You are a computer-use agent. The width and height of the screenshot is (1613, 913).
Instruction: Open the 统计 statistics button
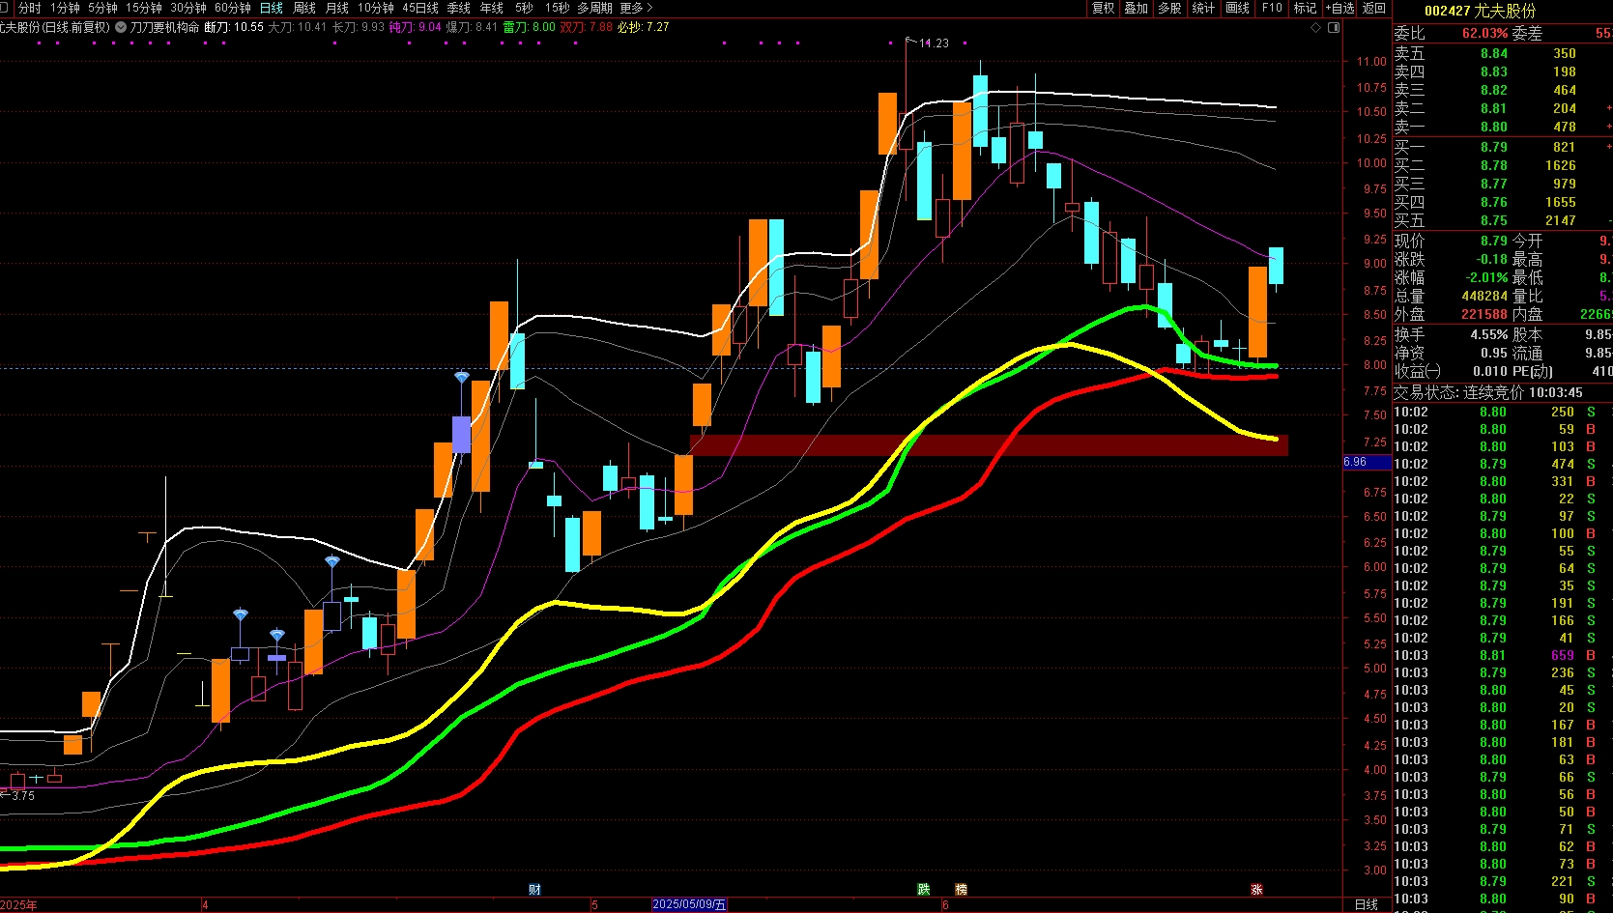tap(1204, 8)
